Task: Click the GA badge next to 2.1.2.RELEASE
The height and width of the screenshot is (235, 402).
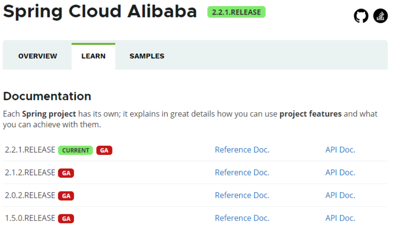Action: [66, 173]
